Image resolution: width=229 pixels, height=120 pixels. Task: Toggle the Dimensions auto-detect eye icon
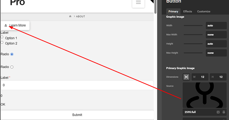click(186, 77)
